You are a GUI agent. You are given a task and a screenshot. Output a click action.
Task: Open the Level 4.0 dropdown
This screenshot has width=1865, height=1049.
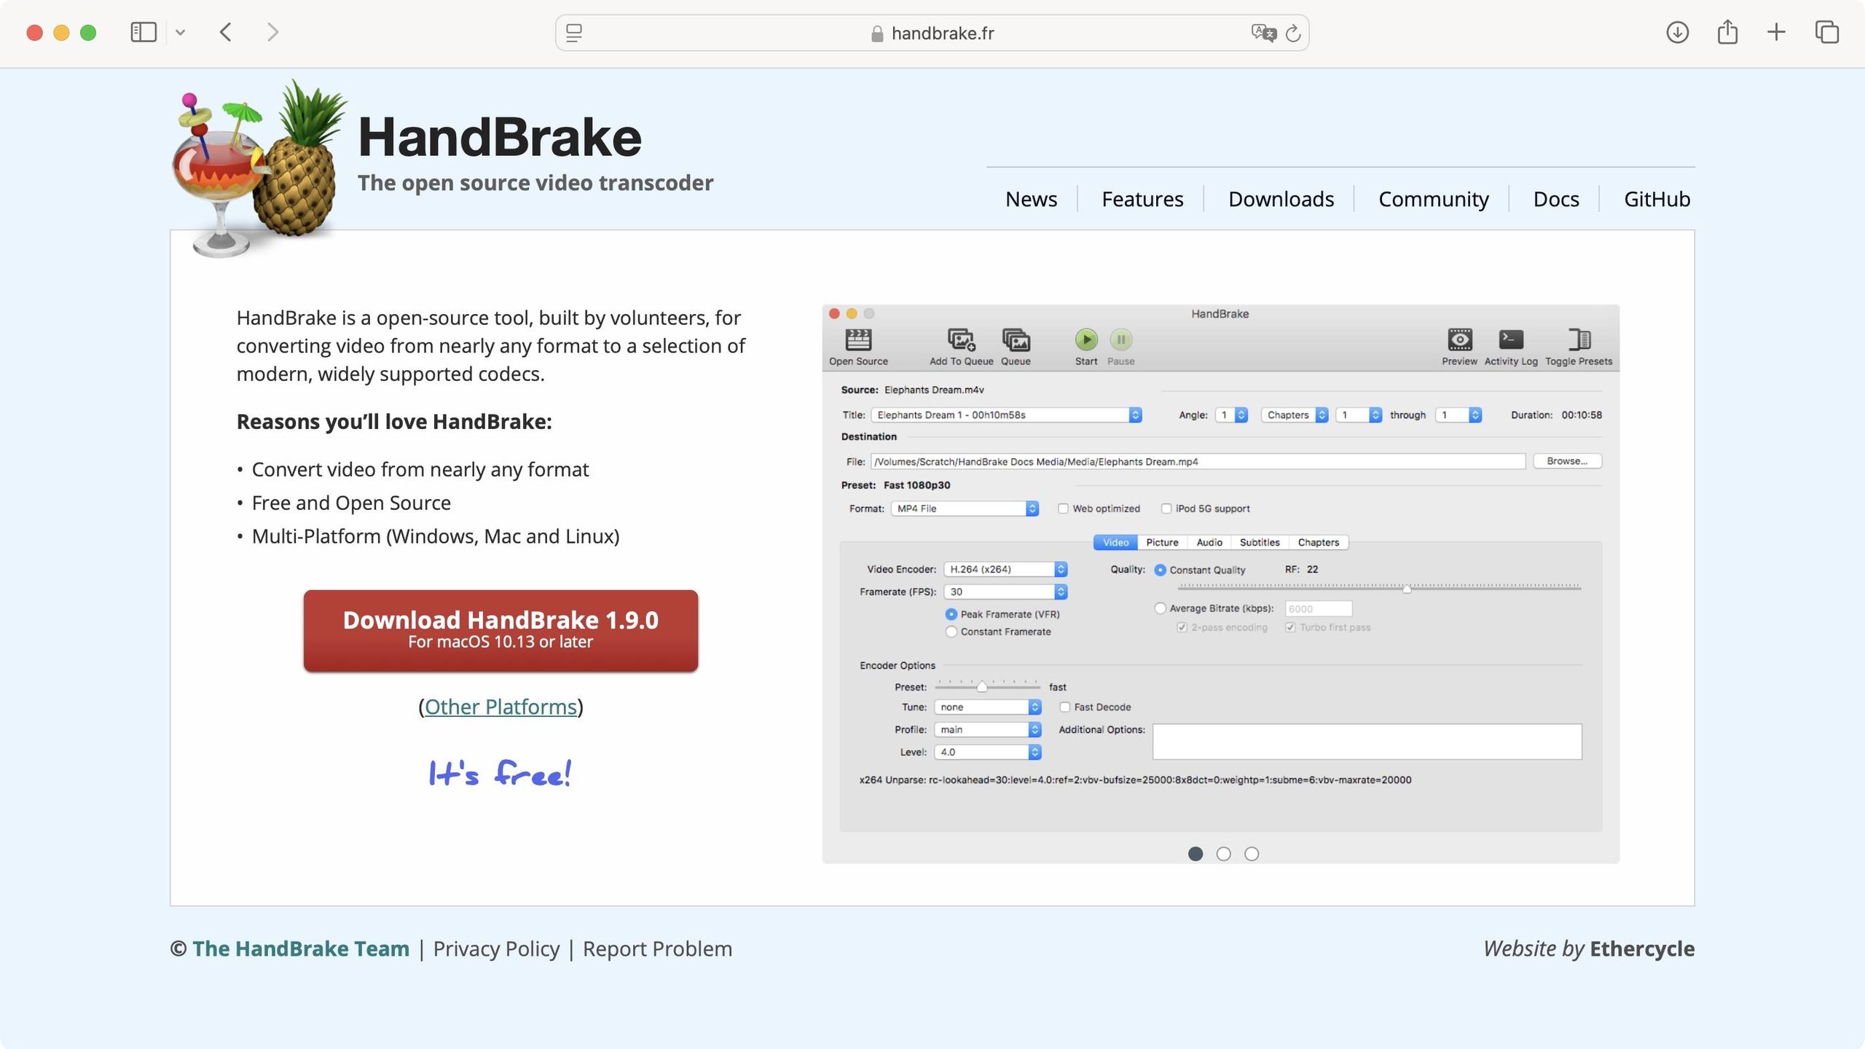coord(988,753)
